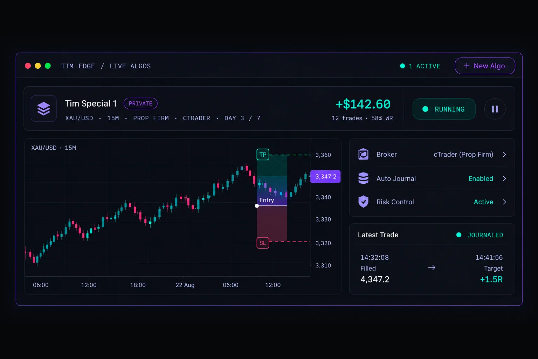This screenshot has height=359, width=538.
Task: Pause the Tim Special 1 algo
Action: coord(495,109)
